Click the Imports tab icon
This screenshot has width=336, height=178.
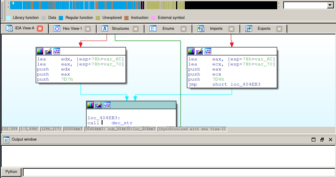[x=201, y=29]
